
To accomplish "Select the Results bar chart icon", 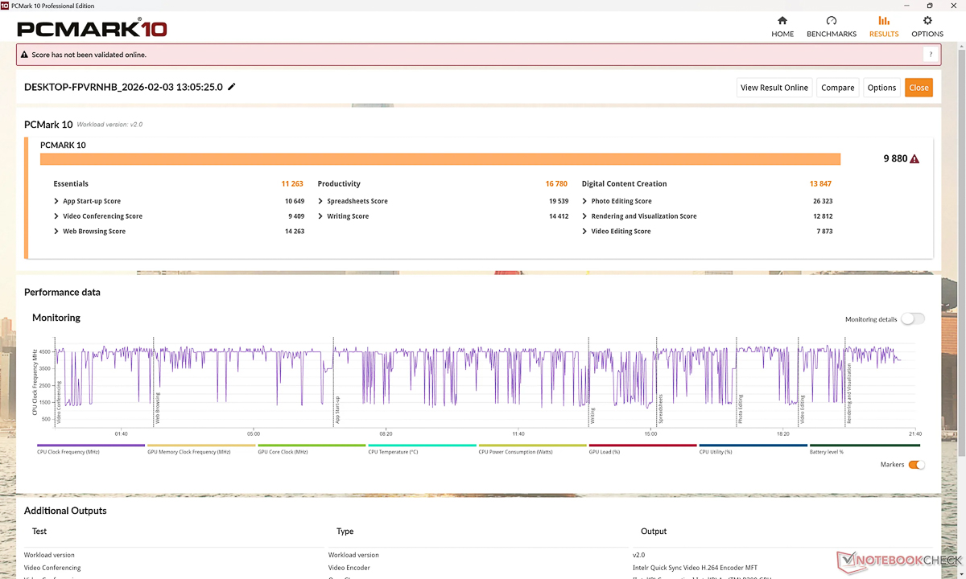I will tap(884, 21).
